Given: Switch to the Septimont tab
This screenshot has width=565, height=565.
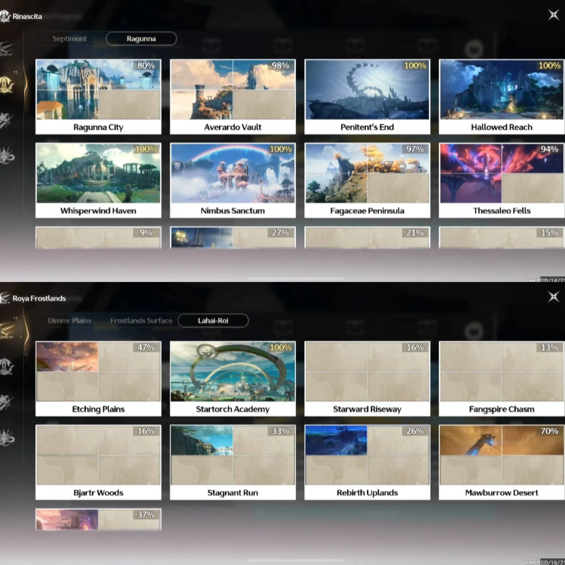Looking at the screenshot, I should [x=69, y=39].
